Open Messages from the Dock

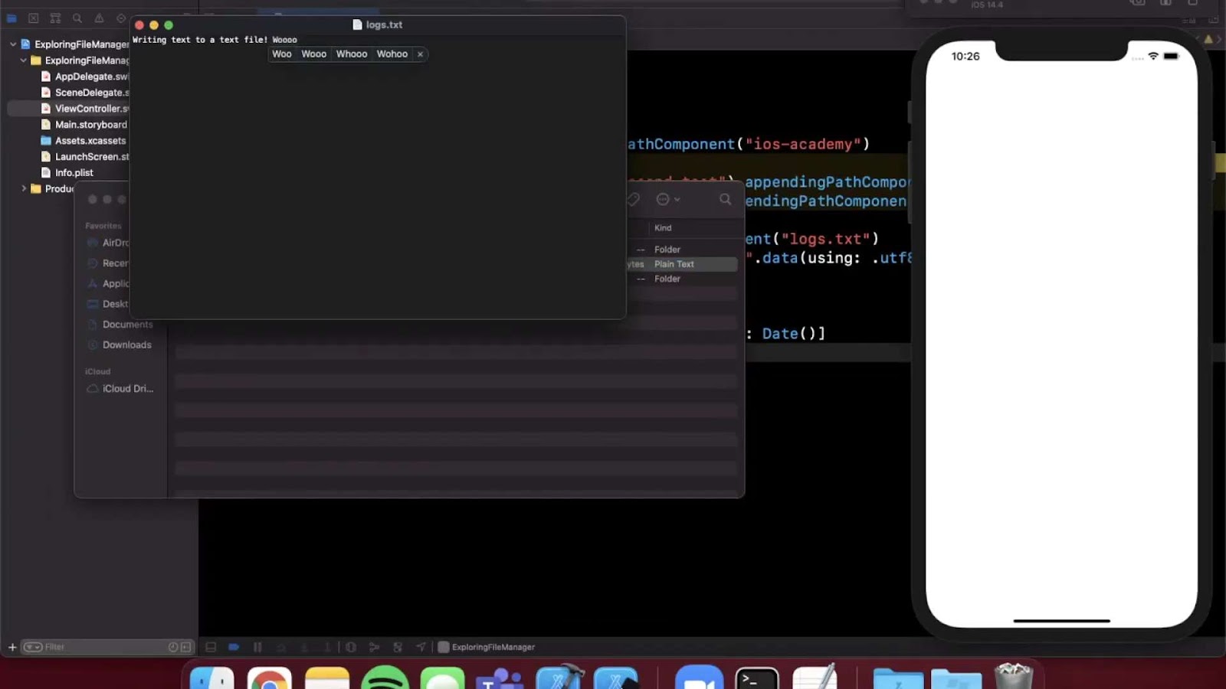(442, 678)
